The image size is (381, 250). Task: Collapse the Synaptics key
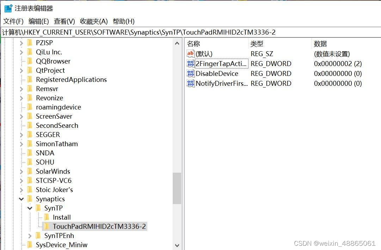(x=21, y=199)
